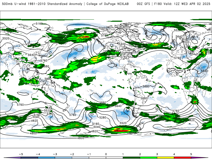Click the "−1" colorbar tick label
This screenshot has height=159, width=212.
[x=89, y=154]
